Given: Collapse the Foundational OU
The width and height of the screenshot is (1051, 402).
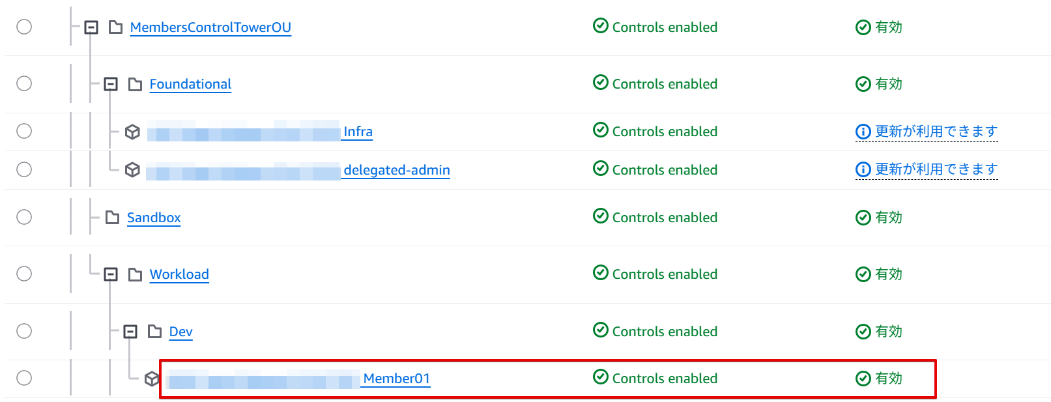Looking at the screenshot, I should (111, 84).
